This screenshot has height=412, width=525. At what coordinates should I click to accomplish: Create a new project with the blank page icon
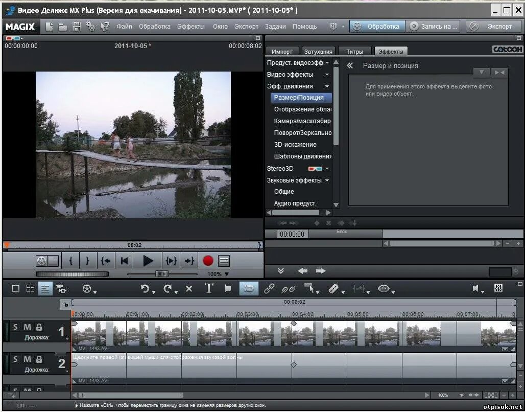[49, 26]
